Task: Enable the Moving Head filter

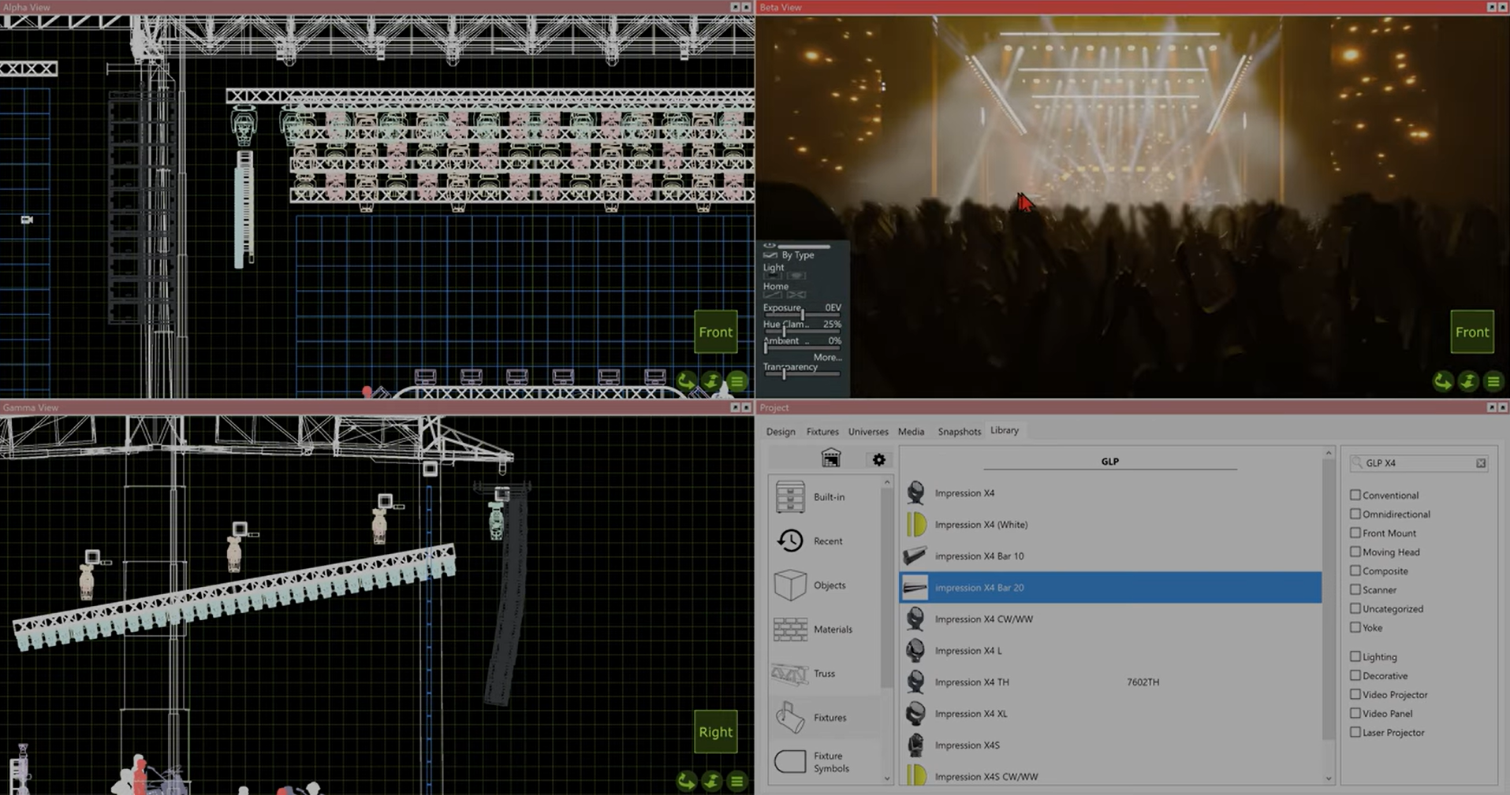Action: (1355, 552)
